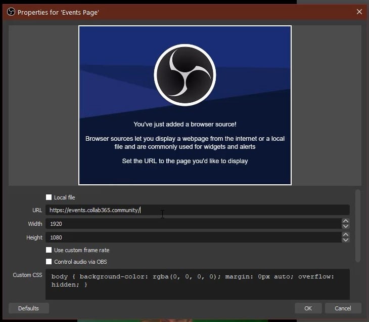Decrease Height with the down arrow
The image size is (369, 322).
pyautogui.click(x=345, y=240)
